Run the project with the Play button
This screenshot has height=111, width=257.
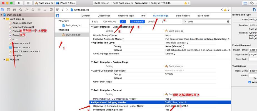coord(19,3)
